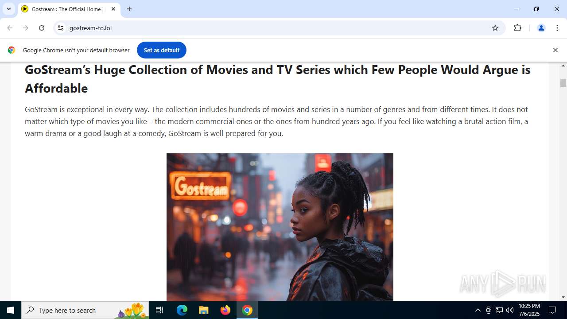Restore down the Chrome window

(x=536, y=9)
